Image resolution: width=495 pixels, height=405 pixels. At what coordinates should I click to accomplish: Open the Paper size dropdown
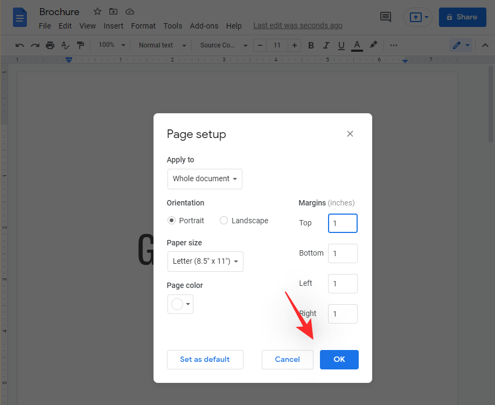click(x=205, y=261)
